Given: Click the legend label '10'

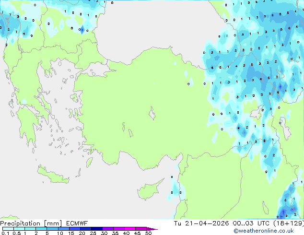Looking at the screenshot, I should [x=60, y=233].
